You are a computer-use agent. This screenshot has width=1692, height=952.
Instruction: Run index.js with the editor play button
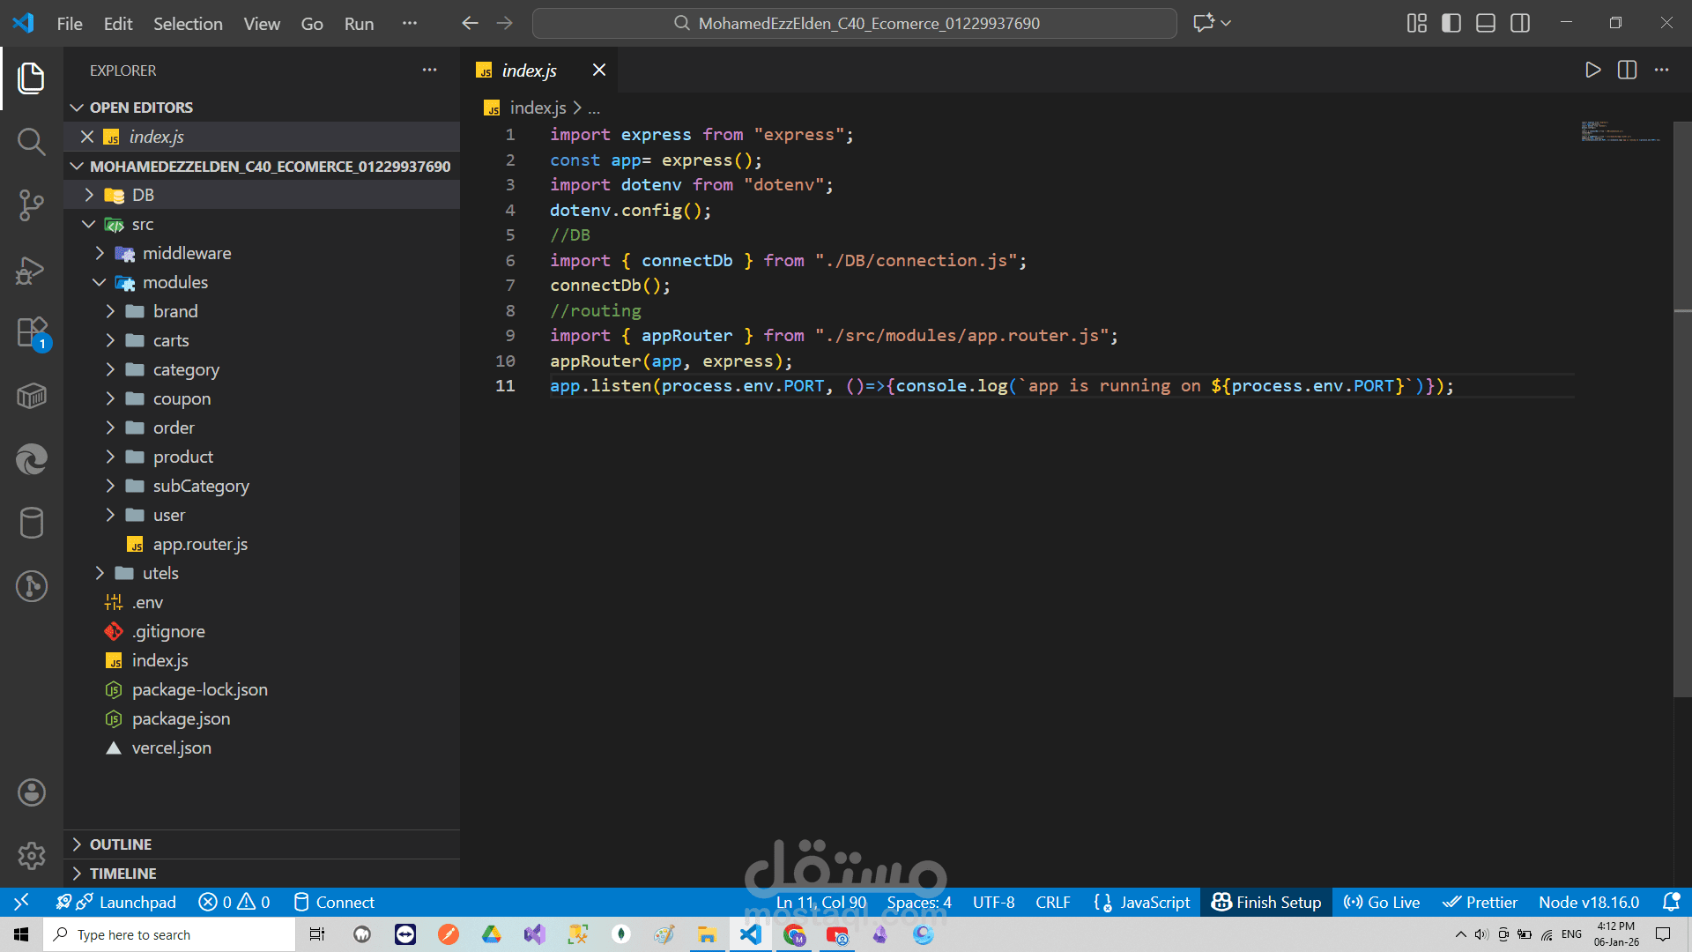1592,70
